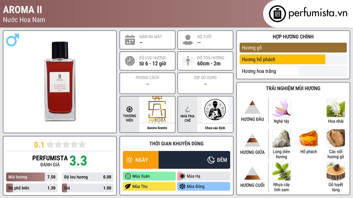Open the Các nốt hương gỗ image
353x198 pixels.
point(336,138)
